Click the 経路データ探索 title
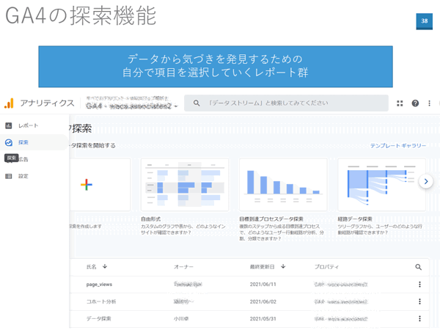The image size is (440, 330). pos(355,219)
